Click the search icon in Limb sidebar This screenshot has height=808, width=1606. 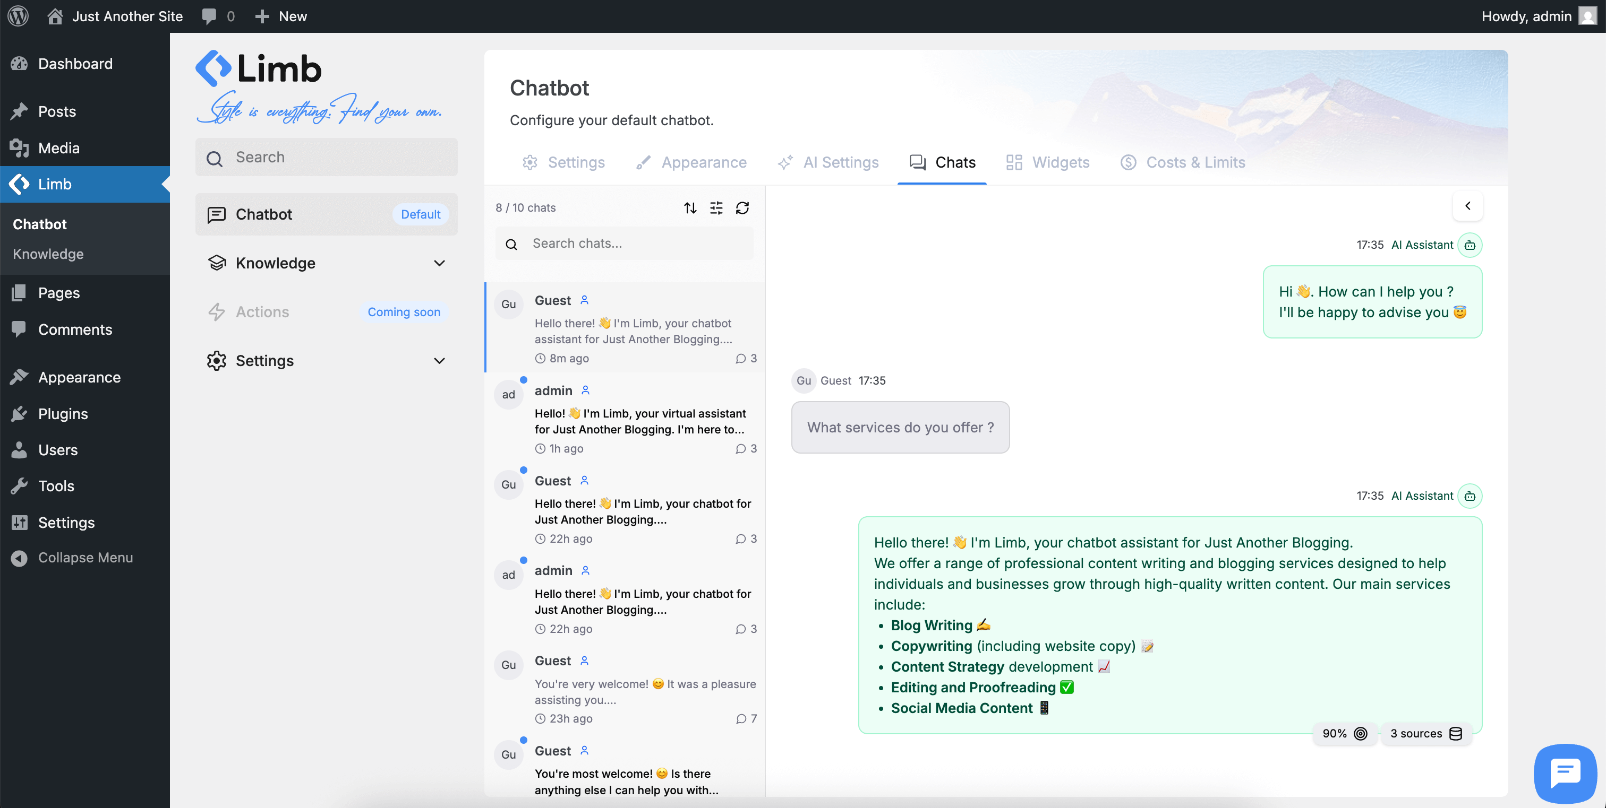[215, 157]
